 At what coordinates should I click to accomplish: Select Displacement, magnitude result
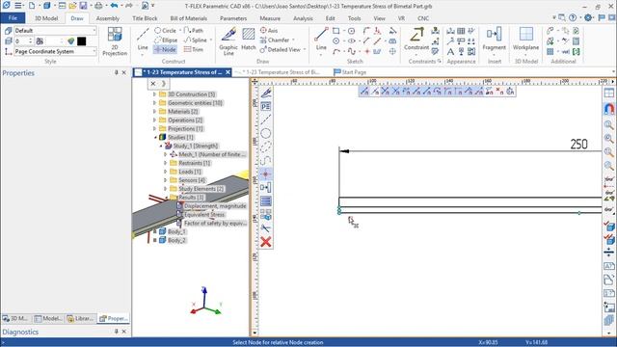(x=215, y=205)
